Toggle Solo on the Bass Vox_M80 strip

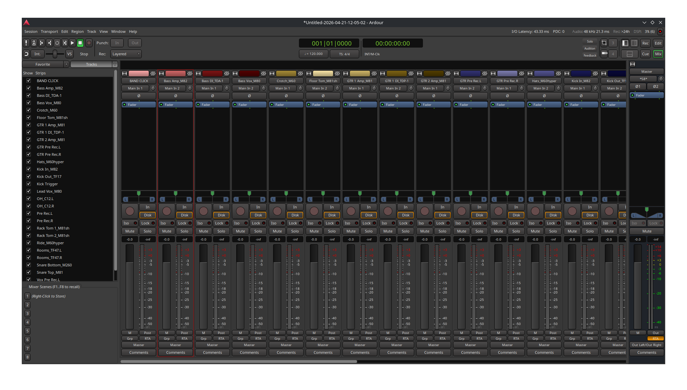258,231
